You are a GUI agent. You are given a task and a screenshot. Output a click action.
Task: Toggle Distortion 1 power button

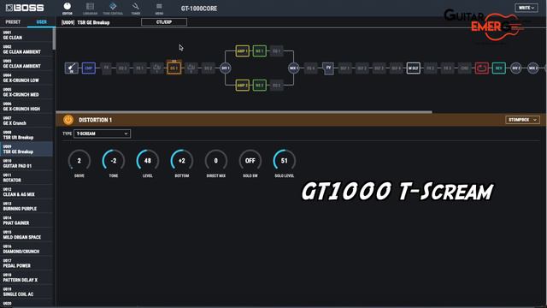(68, 120)
